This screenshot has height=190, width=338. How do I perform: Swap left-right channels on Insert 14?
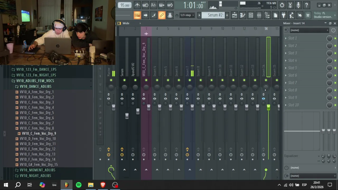264,98
